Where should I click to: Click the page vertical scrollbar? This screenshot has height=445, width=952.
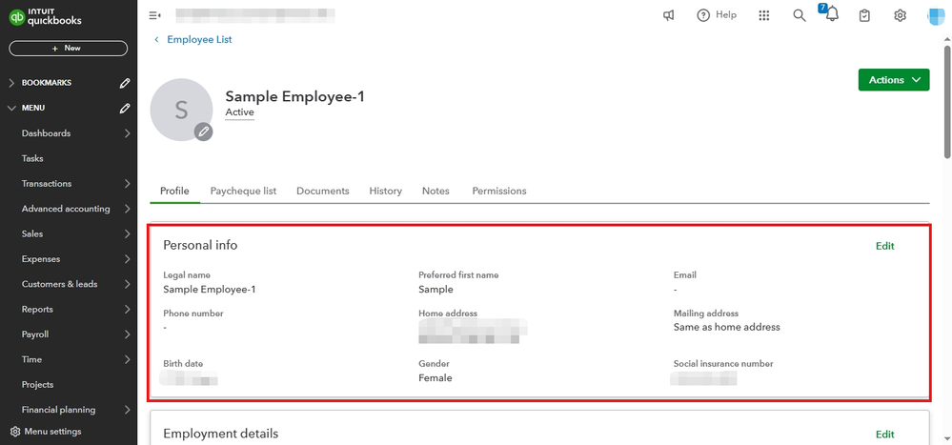click(x=946, y=95)
